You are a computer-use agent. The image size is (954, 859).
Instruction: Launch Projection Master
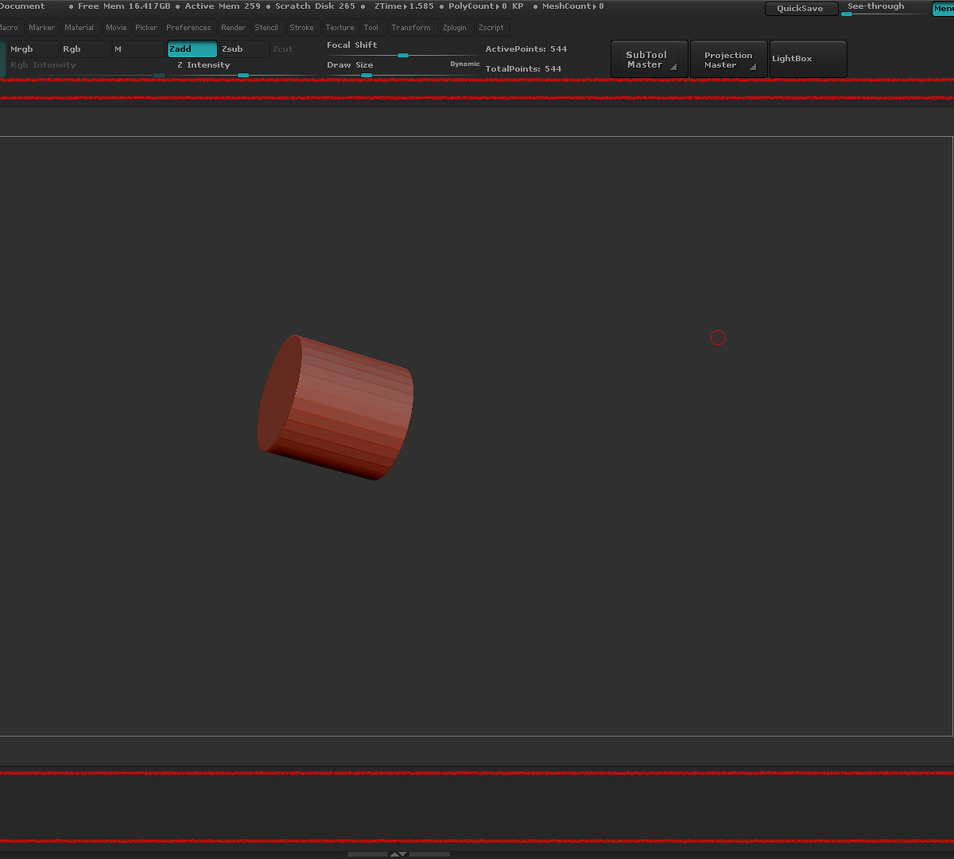click(x=728, y=60)
